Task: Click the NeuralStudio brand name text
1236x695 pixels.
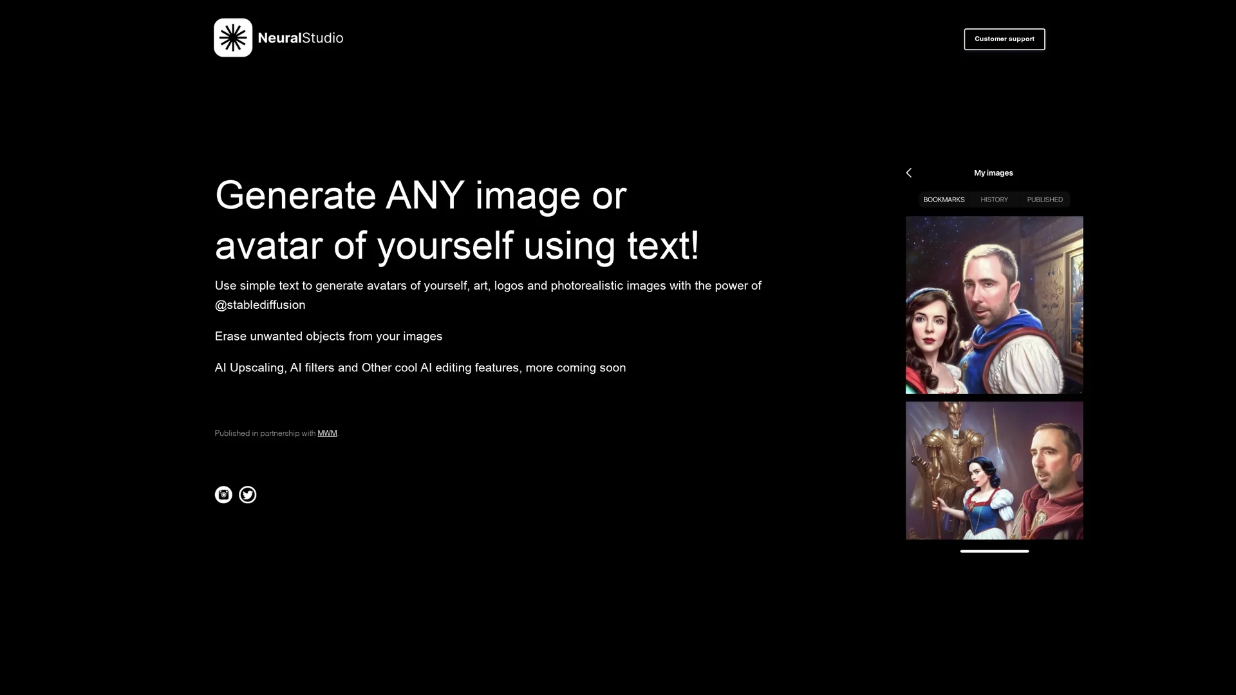Action: [301, 38]
